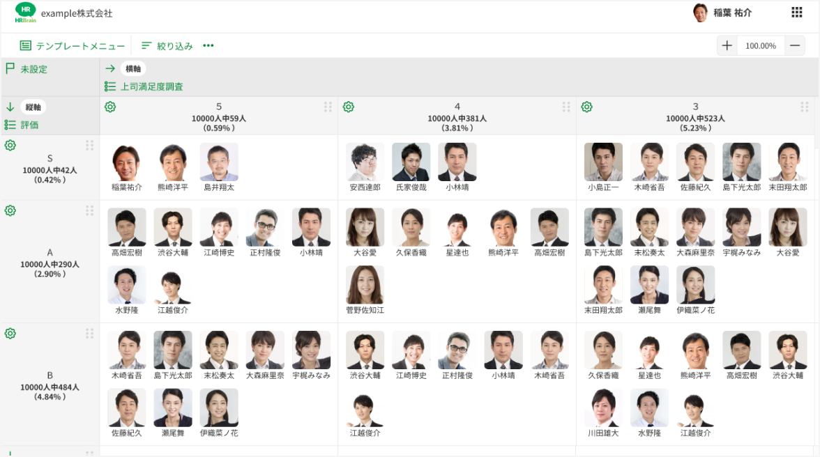Click drag handle of column 4

566,107
